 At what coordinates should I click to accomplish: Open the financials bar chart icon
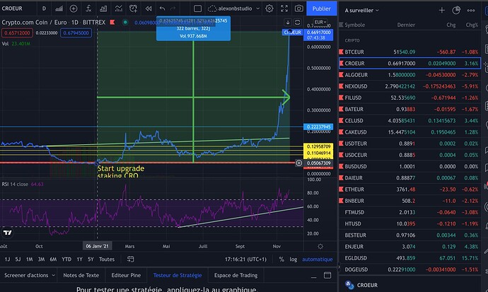coord(103,8)
